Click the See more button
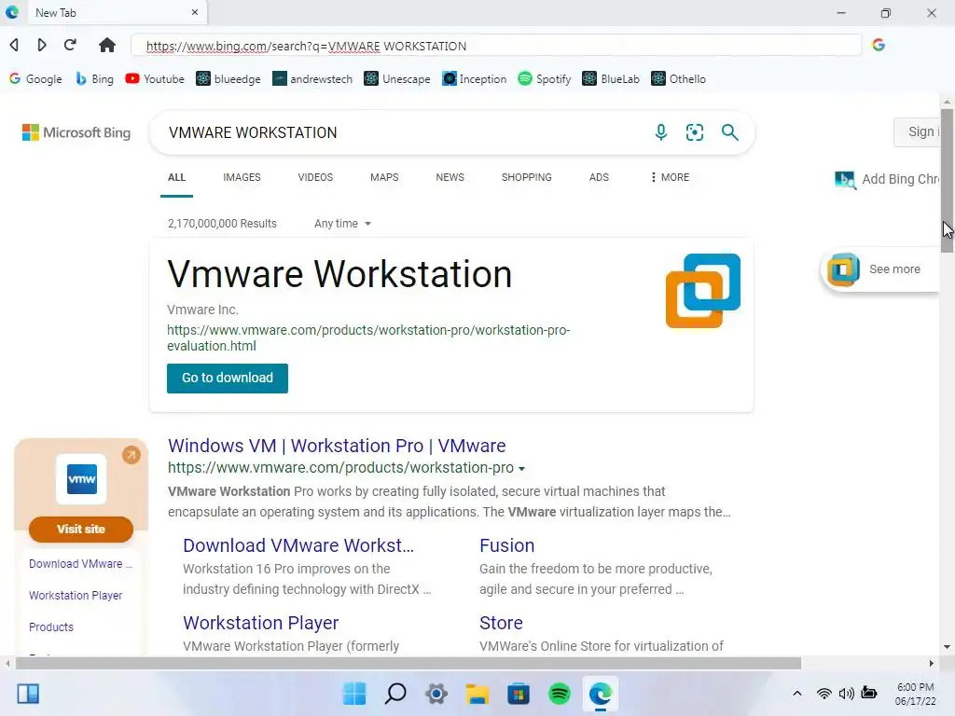The height and width of the screenshot is (716, 955). 880,269
